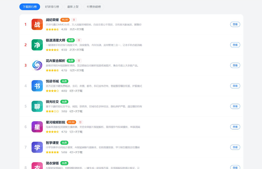Click the 荐 tag beside 战纪荣耀
This screenshot has width=262, height=169.
pos(74,20)
